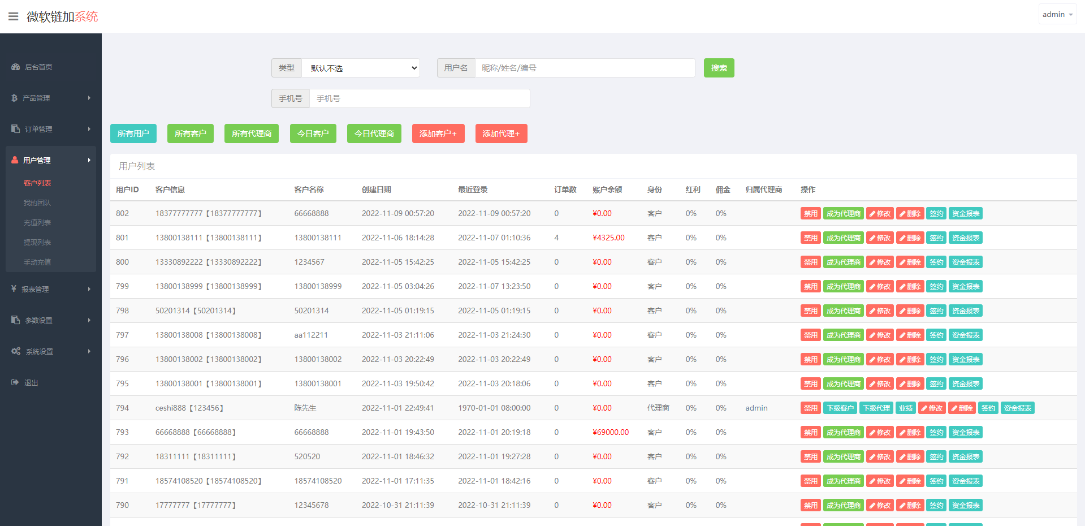Click the 报表管理 yen icon
The image size is (1085, 526).
pyautogui.click(x=14, y=288)
